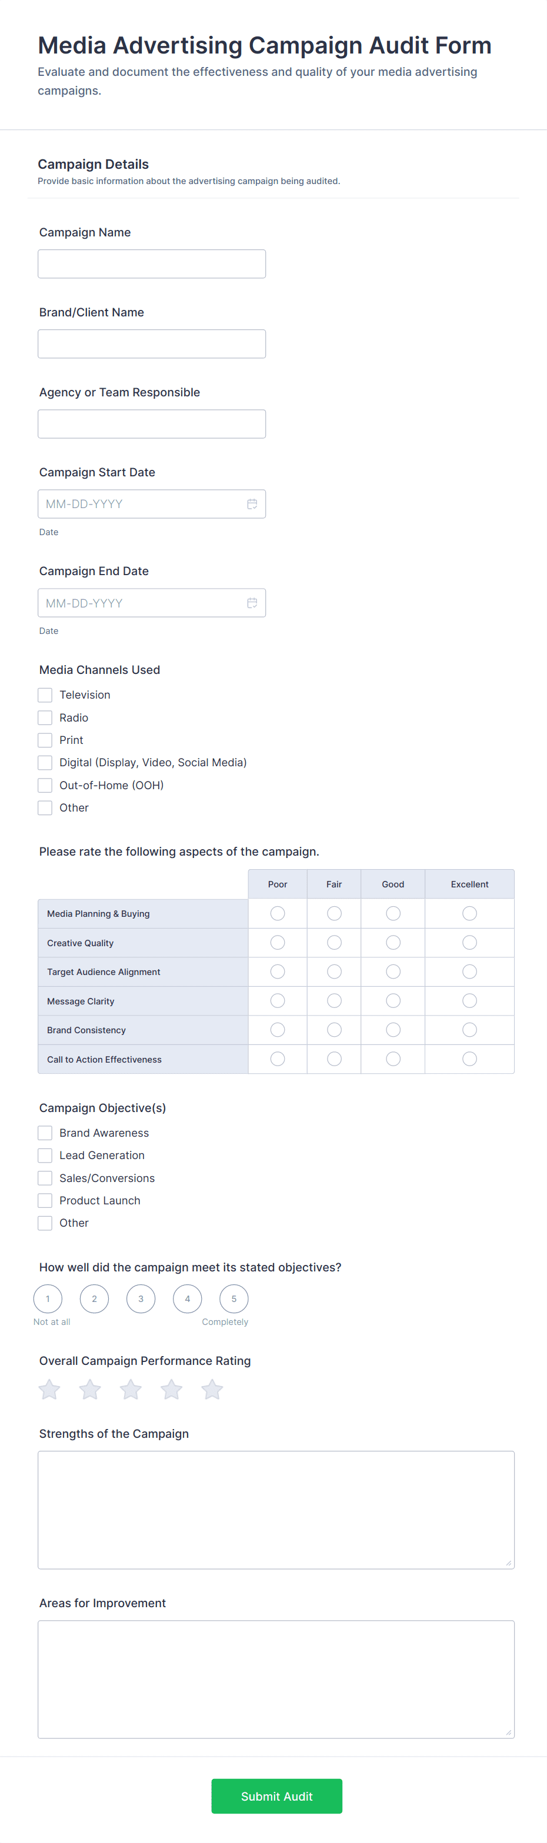547x1843 pixels.
Task: Give a three-star overall performance rating
Action: pyautogui.click(x=131, y=1390)
